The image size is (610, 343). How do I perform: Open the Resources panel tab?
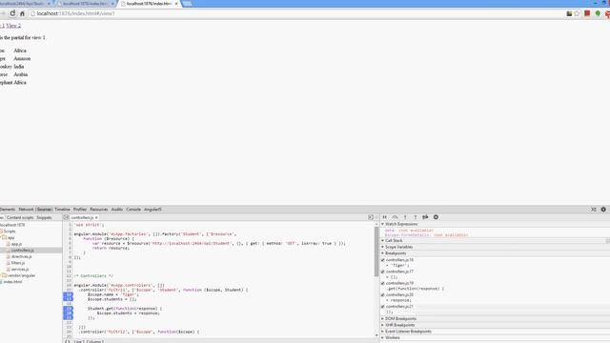click(x=99, y=210)
